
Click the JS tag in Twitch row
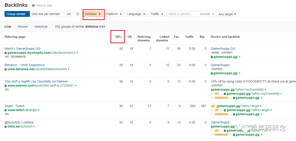click(213, 106)
